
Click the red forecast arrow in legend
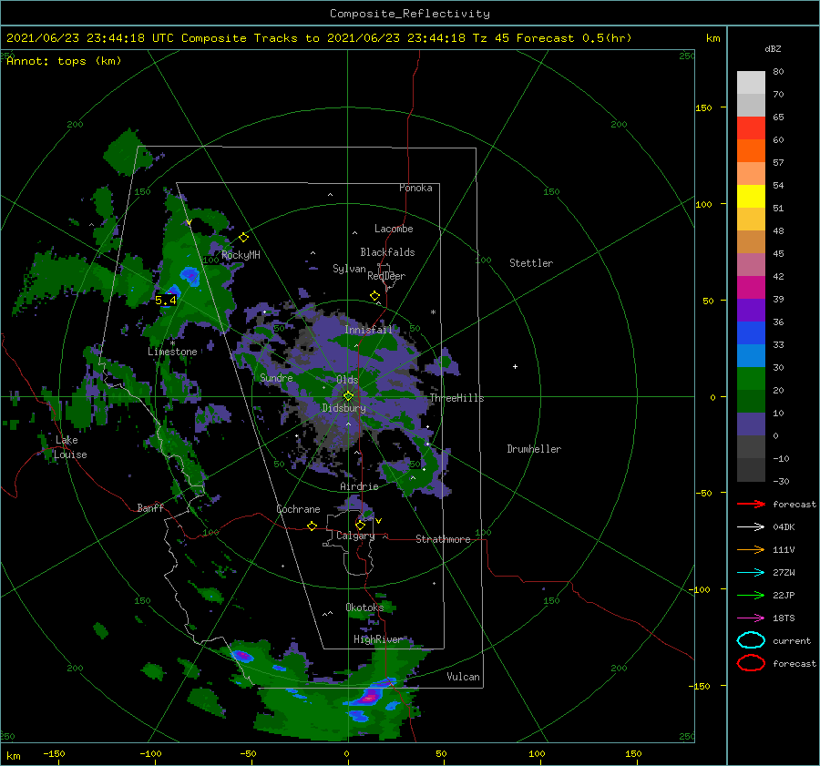click(751, 504)
